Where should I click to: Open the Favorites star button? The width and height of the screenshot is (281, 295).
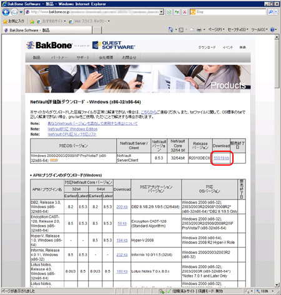tap(14, 21)
